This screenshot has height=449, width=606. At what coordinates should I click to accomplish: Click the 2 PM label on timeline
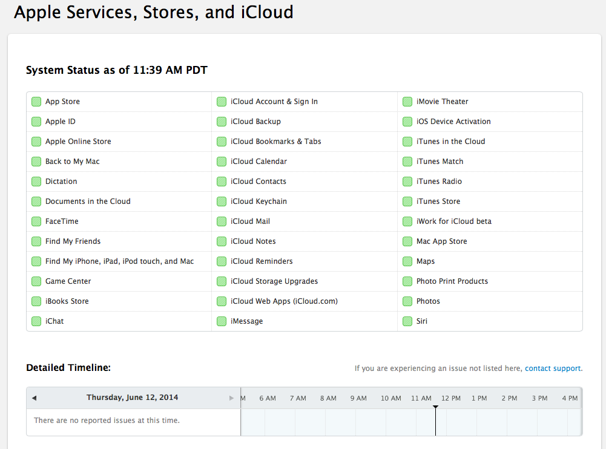click(509, 398)
